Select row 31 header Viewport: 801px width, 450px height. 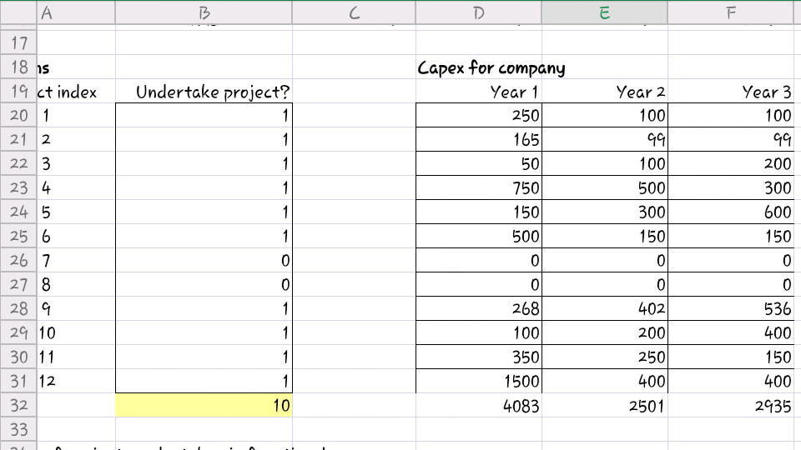tap(18, 381)
